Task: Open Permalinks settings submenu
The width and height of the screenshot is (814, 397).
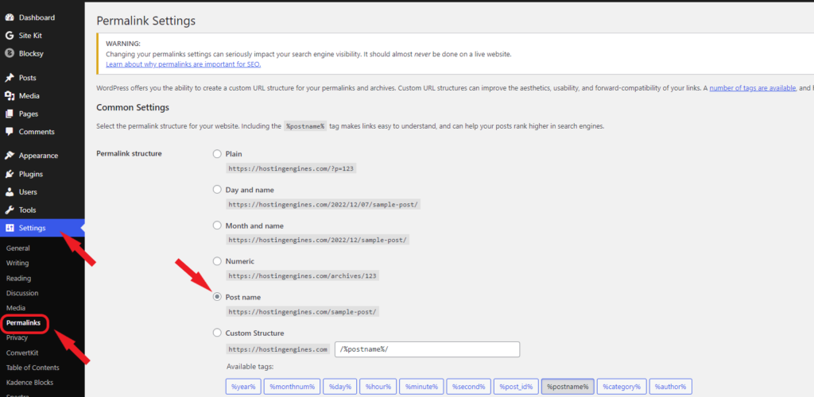Action: [x=23, y=323]
